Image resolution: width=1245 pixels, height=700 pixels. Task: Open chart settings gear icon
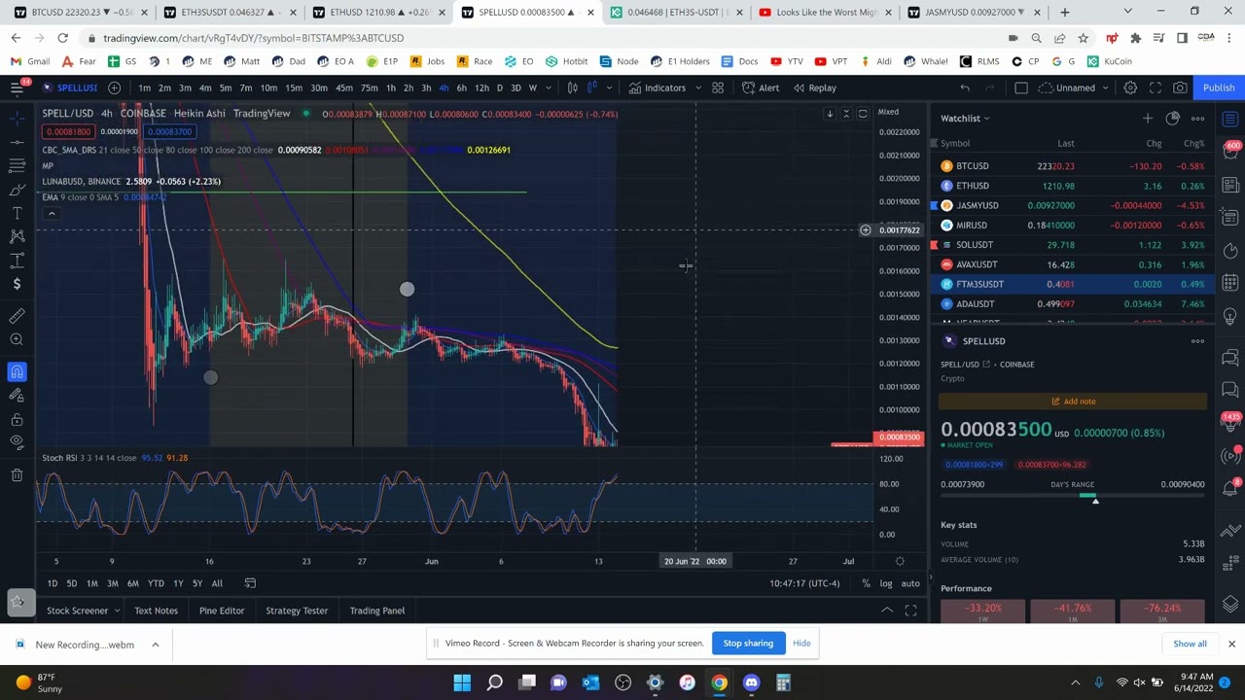coord(1130,87)
